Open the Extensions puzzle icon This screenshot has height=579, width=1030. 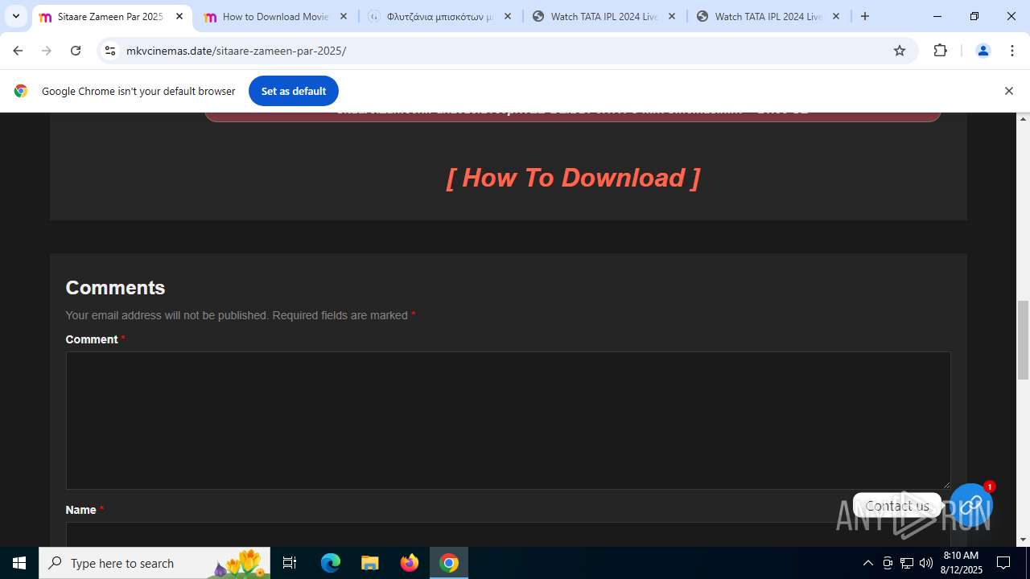(x=940, y=51)
